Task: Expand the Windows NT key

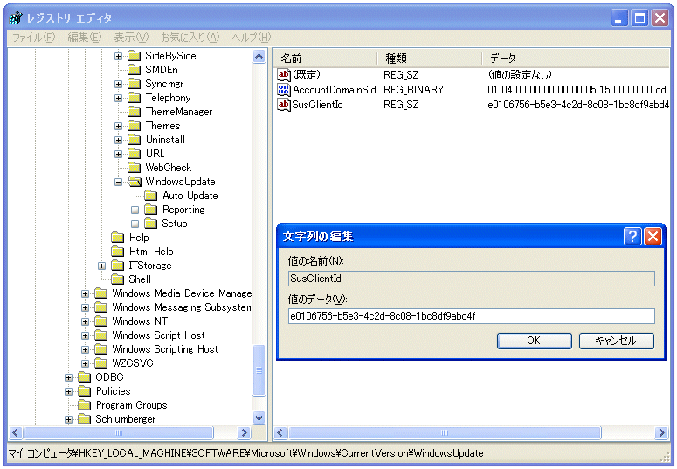Action: pyautogui.click(x=85, y=321)
